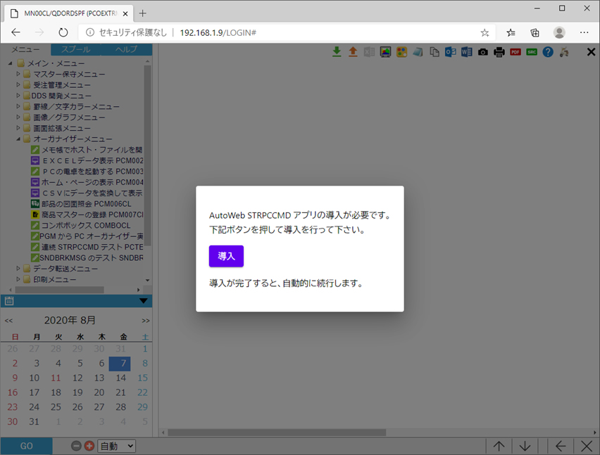Image resolution: width=600 pixels, height=455 pixels.
Task: Click the green download arrow icon
Action: click(337, 51)
